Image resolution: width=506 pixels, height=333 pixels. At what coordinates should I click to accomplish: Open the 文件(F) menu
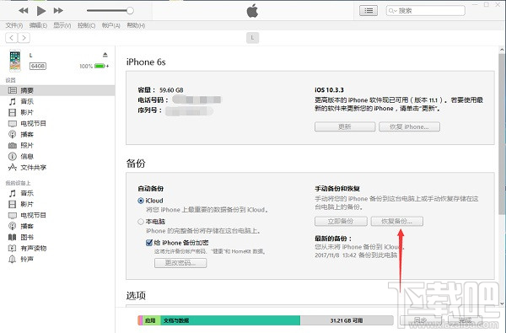point(14,25)
